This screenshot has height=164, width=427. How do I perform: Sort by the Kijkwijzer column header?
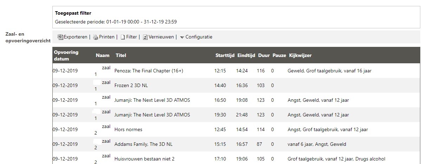pyautogui.click(x=300, y=55)
